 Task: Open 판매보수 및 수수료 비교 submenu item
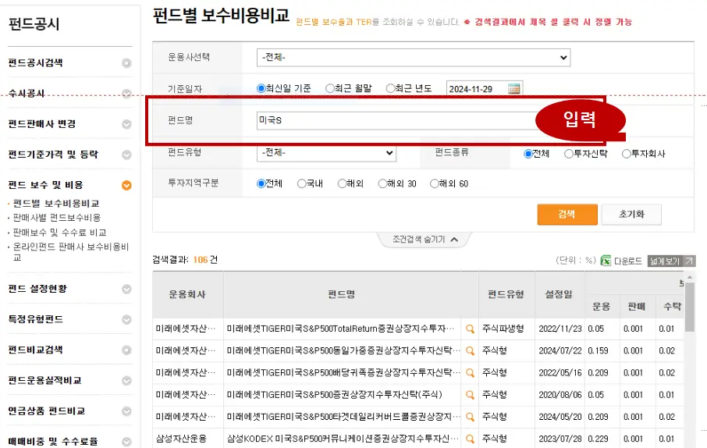59,233
